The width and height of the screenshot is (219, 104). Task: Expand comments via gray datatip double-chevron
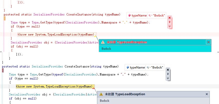(x=168, y=78)
